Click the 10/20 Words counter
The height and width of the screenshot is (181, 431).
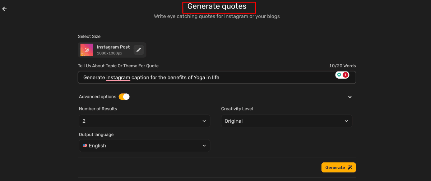click(x=342, y=66)
